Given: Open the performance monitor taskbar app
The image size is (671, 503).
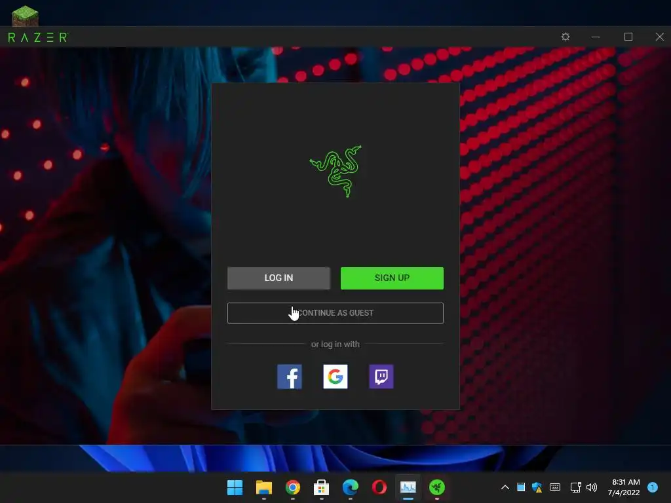Looking at the screenshot, I should pos(408,487).
